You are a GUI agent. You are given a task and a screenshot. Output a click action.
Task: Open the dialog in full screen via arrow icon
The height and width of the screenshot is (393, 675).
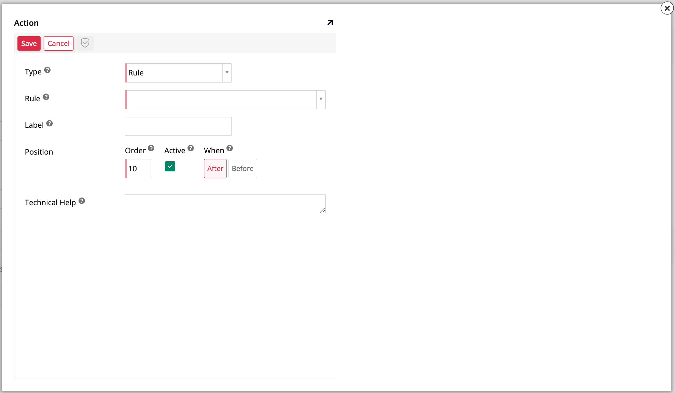(330, 22)
